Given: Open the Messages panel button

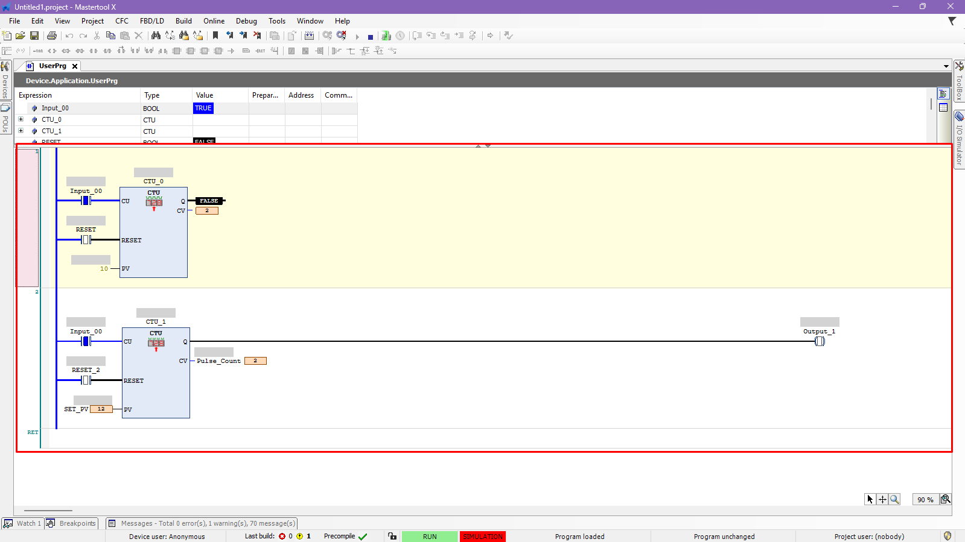Looking at the screenshot, I should pos(202,523).
